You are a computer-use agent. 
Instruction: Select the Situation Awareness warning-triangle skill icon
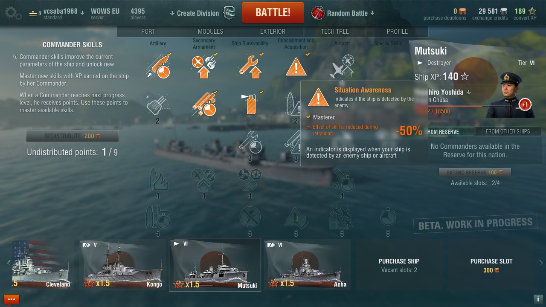point(296,66)
